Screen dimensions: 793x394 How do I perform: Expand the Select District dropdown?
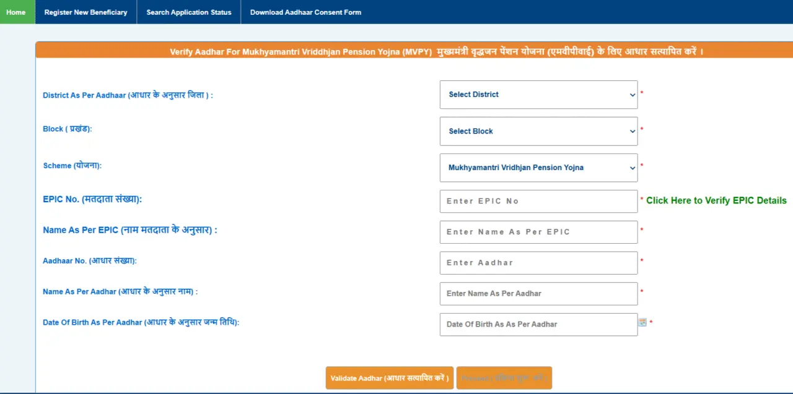coord(538,95)
